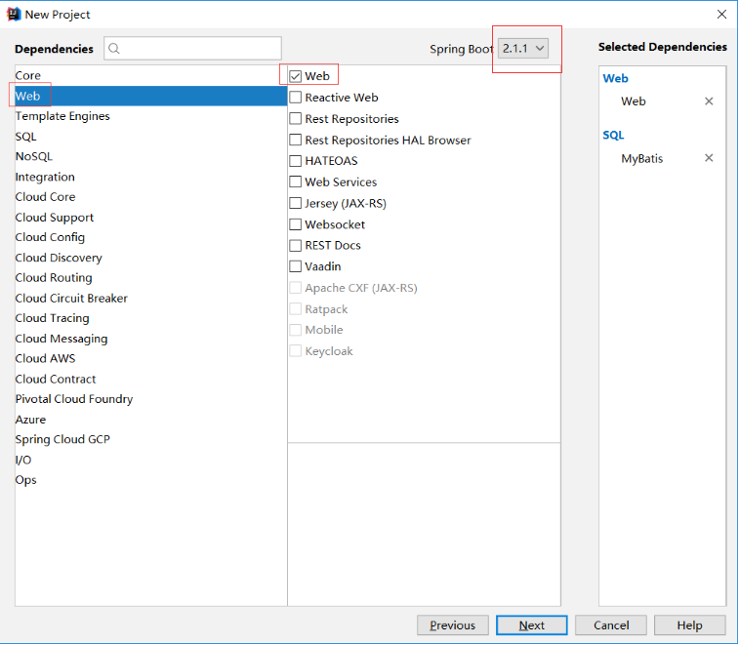Screen dimensions: 740x645
Task: Select Web entry under Selected Dependencies
Action: click(633, 101)
